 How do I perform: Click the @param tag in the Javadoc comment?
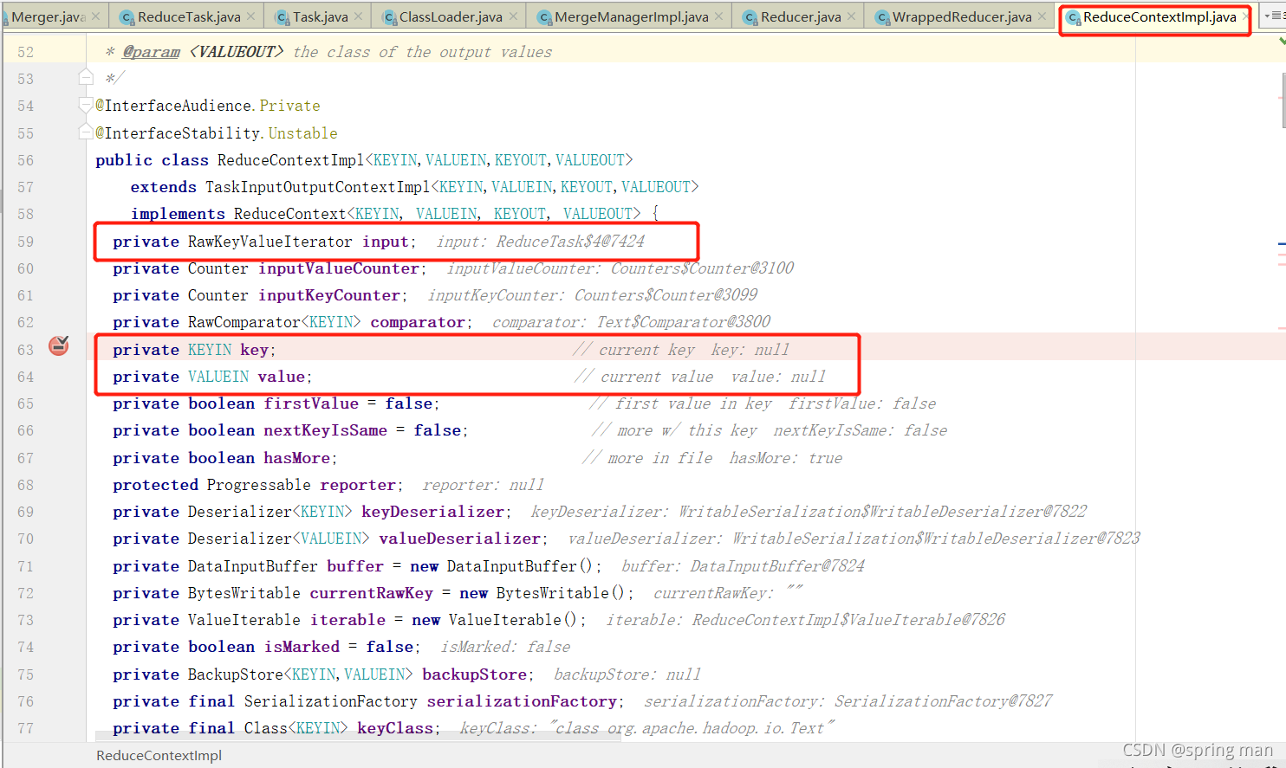point(151,52)
